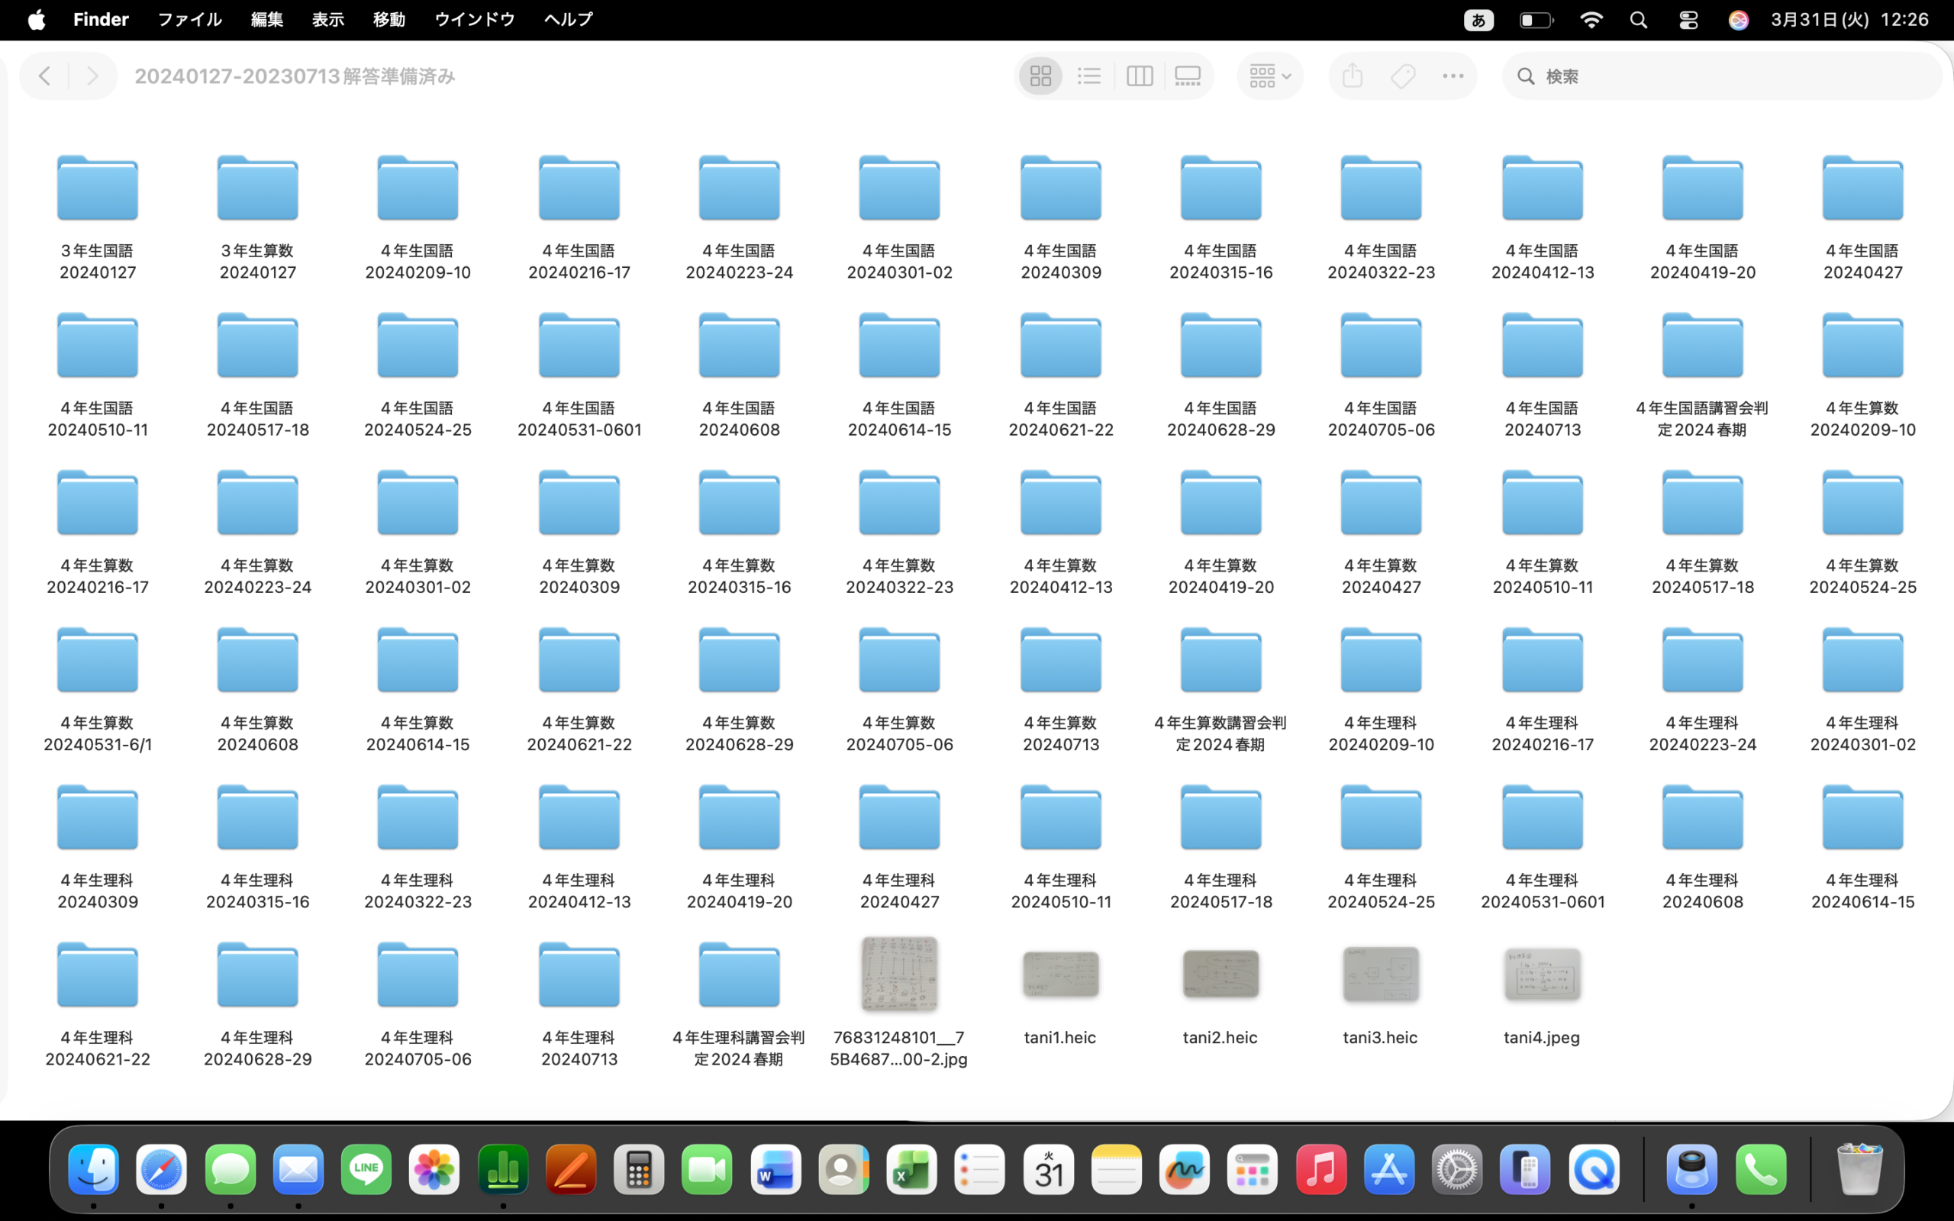Open the group-by sorting dropdown
1954x1221 pixels.
point(1269,76)
